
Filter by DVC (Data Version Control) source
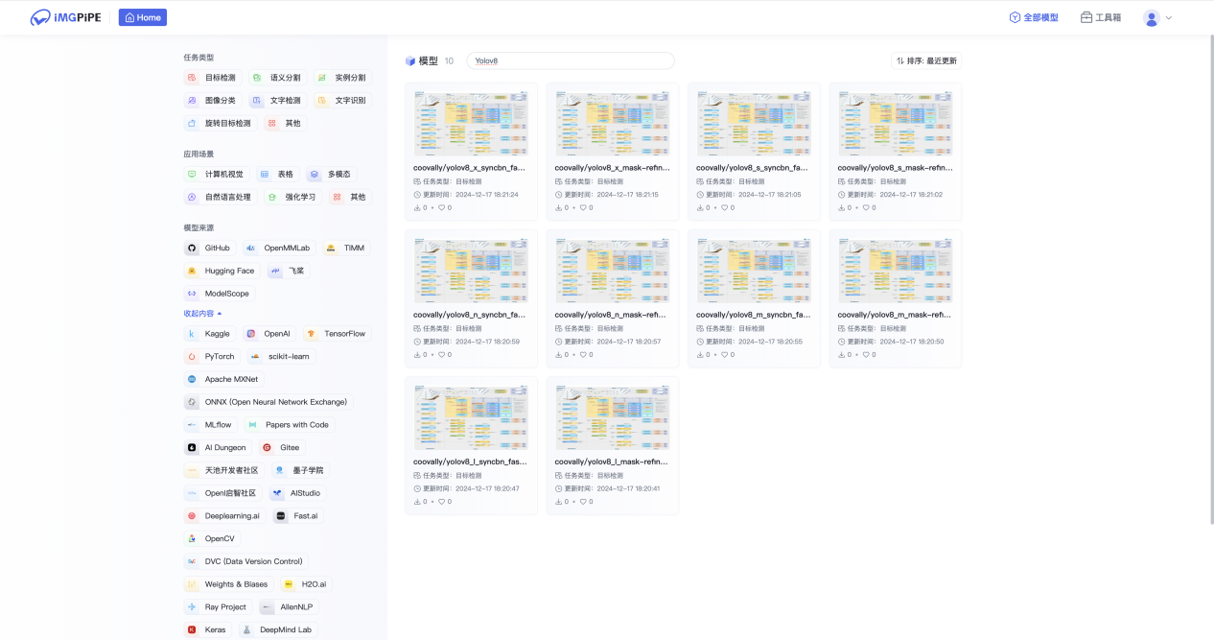(x=245, y=561)
